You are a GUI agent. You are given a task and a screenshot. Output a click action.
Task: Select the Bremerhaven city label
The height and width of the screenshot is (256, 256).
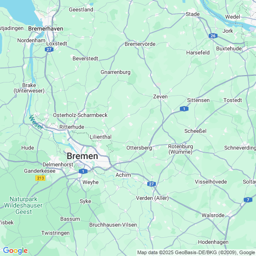(x=46, y=29)
